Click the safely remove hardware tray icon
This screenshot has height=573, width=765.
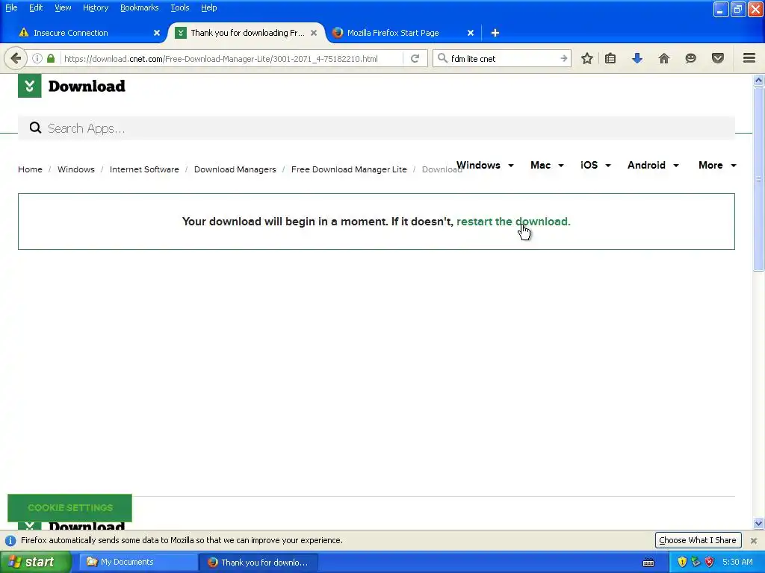click(x=696, y=562)
